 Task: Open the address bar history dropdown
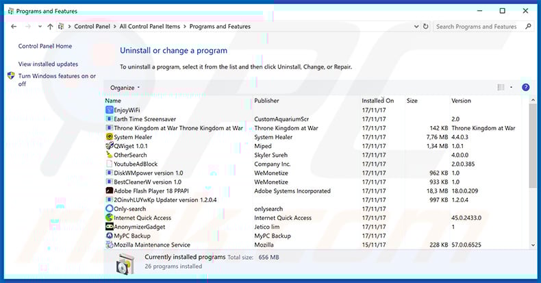coord(416,27)
